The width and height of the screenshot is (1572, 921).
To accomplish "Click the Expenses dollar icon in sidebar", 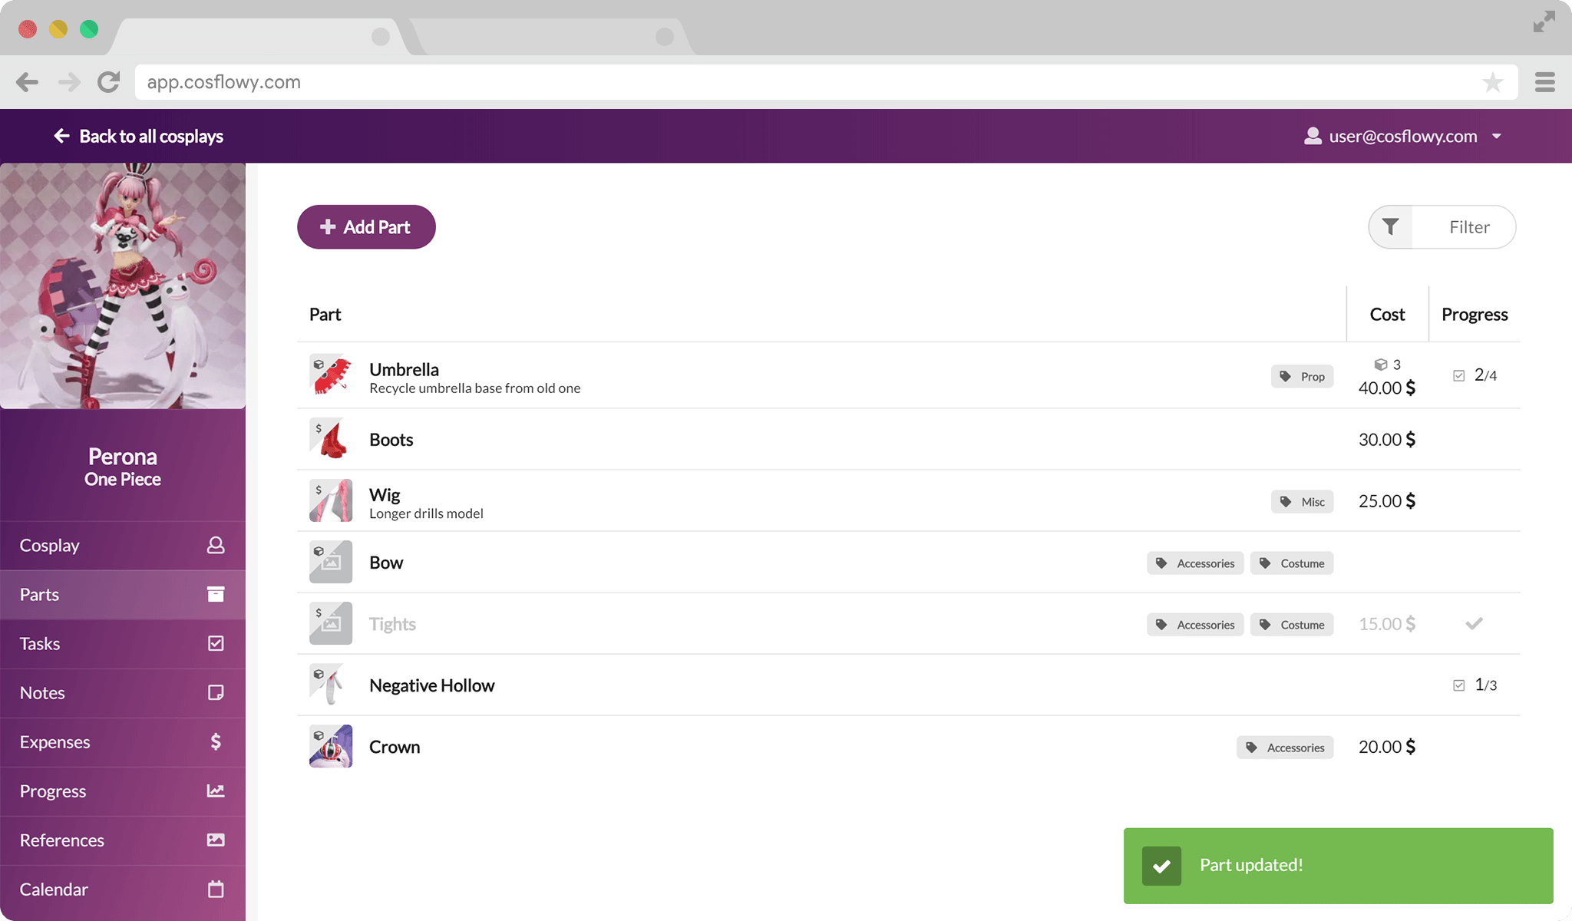I will [216, 741].
